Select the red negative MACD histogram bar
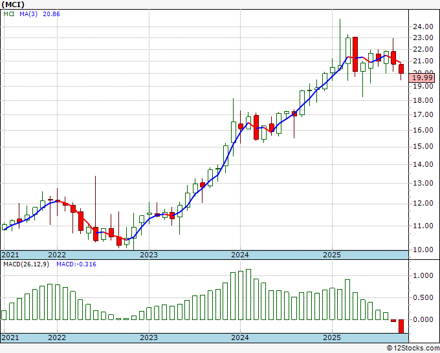The height and width of the screenshot is (353, 440). pos(401,326)
